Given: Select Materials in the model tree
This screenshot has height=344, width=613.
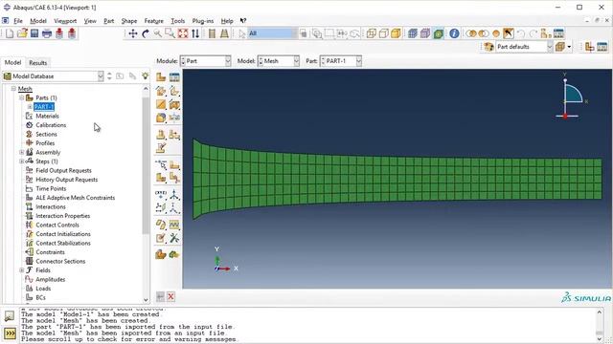Looking at the screenshot, I should pyautogui.click(x=47, y=117).
